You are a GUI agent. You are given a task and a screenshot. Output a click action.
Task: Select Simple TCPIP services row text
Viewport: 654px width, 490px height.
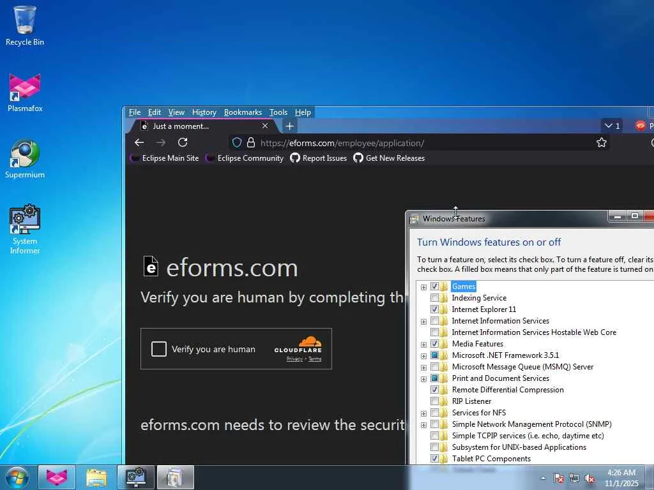point(528,436)
